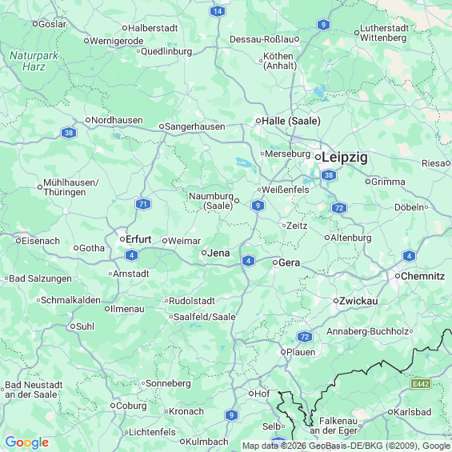Click the map data copyright text
Viewport: 452px width, 452px height.
pos(346,446)
